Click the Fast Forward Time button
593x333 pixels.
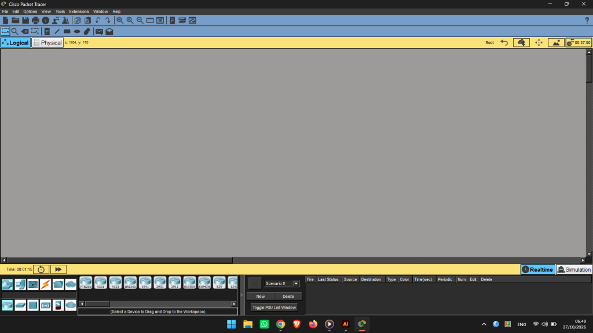[x=58, y=269]
